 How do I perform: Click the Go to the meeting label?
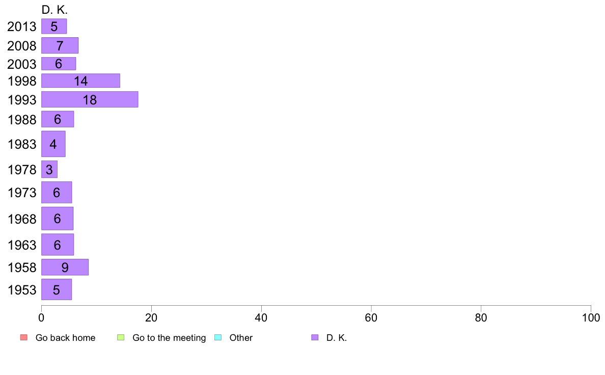[169, 337]
